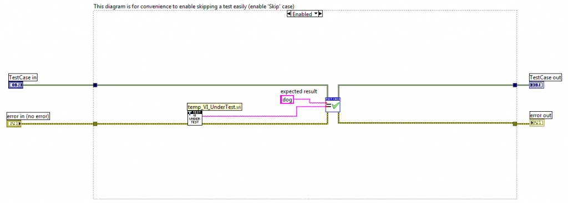Show next case with right arrow selector
This screenshot has height=203, width=568.
point(320,14)
